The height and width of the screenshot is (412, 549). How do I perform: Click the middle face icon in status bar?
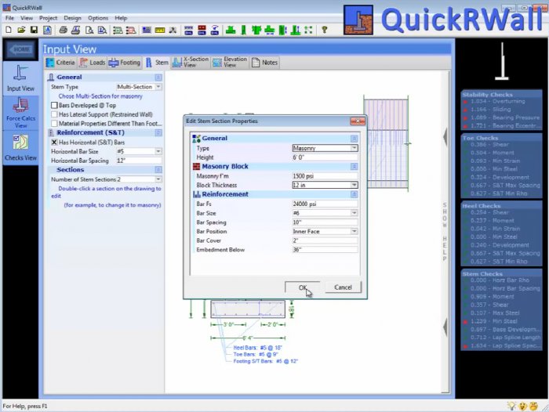523,406
